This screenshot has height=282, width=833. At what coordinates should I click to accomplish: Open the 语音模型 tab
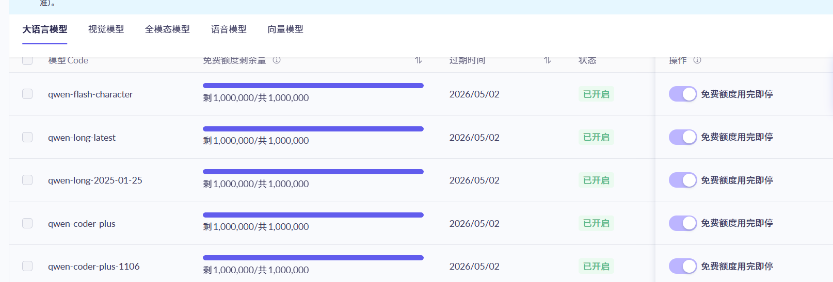[x=229, y=29]
